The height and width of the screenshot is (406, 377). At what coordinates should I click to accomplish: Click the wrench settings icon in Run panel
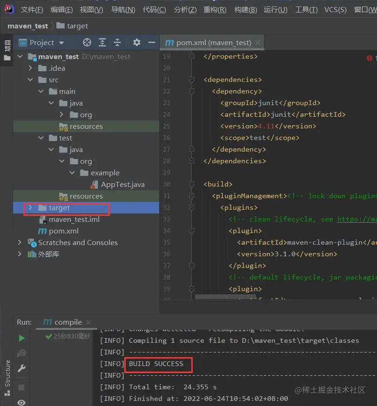pyautogui.click(x=21, y=368)
